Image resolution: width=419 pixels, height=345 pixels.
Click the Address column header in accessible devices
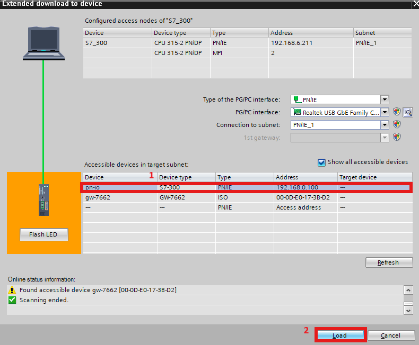pyautogui.click(x=305, y=177)
